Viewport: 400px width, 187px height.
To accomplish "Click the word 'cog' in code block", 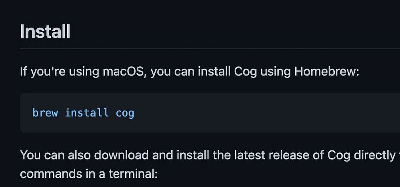I will 125,113.
